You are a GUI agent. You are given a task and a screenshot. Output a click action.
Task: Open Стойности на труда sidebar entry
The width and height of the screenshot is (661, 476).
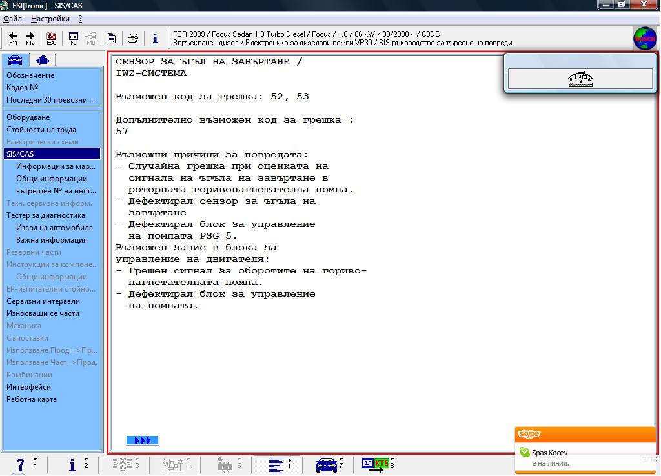point(41,130)
